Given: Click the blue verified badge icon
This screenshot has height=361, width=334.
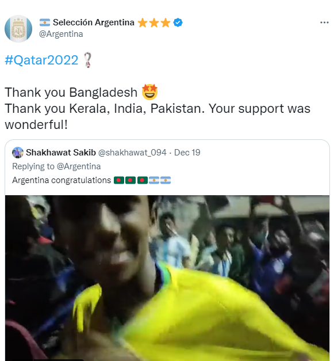Looking at the screenshot, I should [178, 22].
